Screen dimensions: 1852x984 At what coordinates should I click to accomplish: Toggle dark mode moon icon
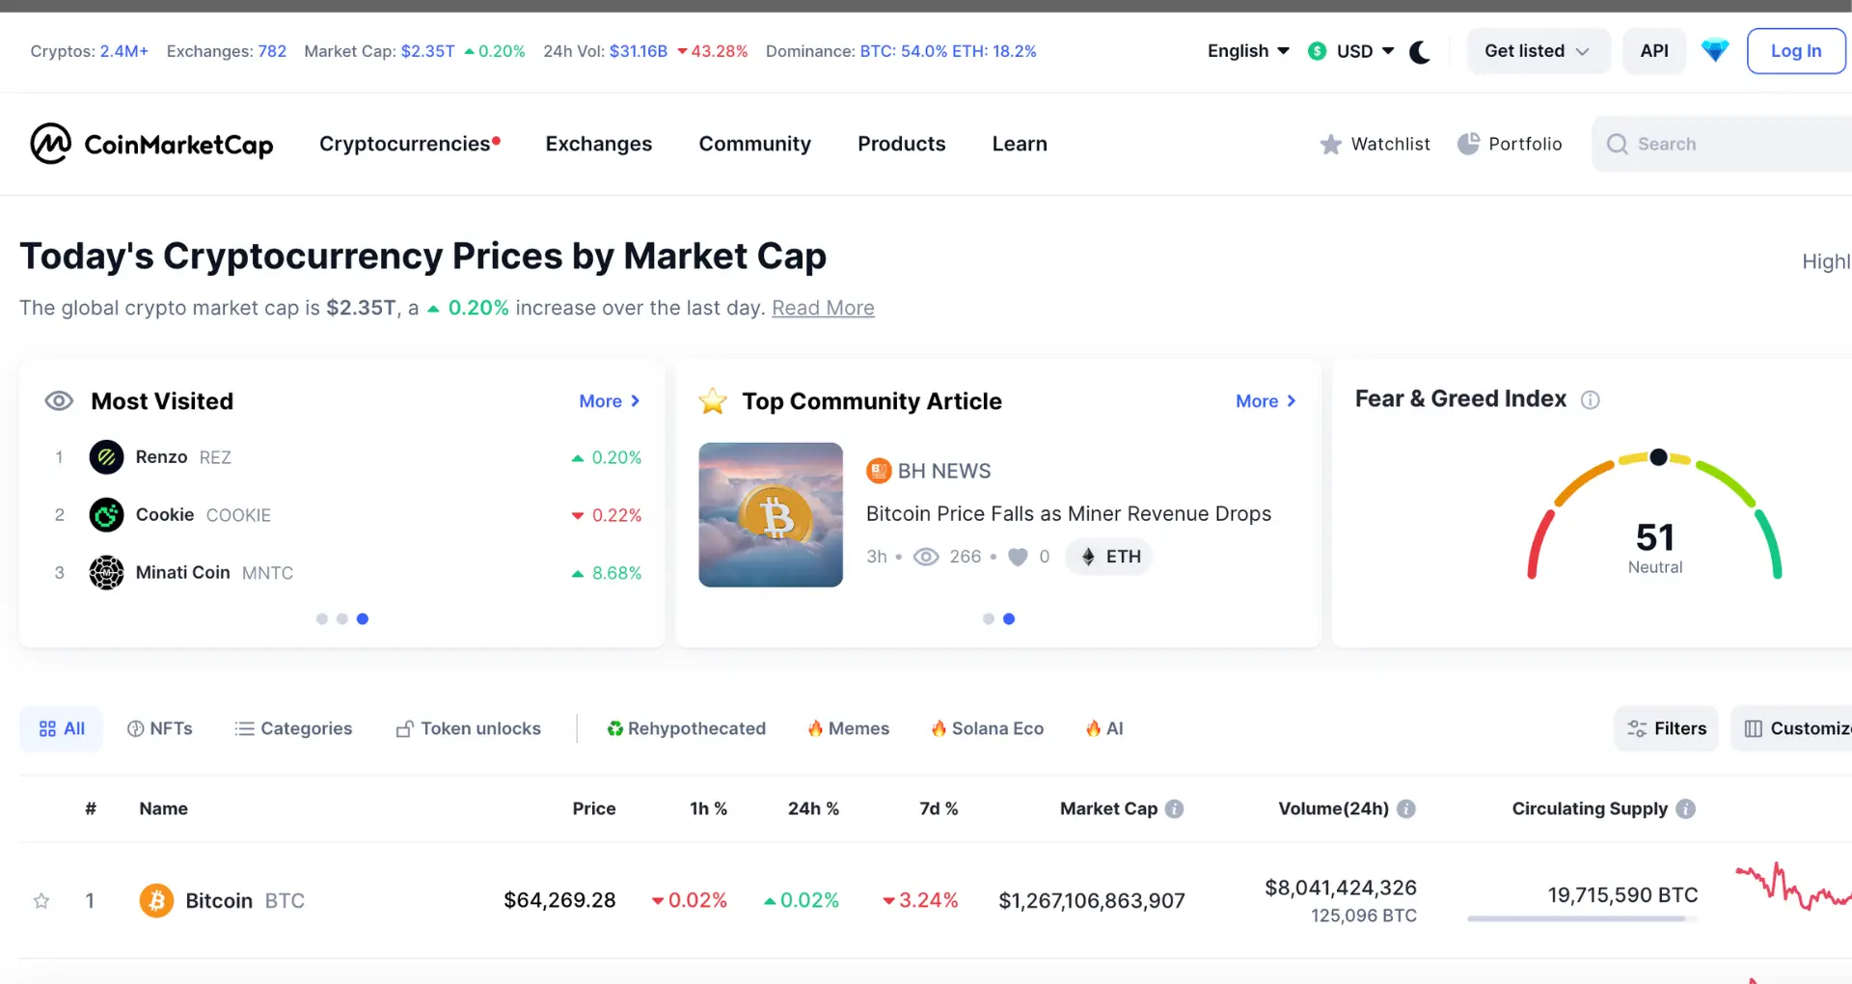click(x=1419, y=51)
